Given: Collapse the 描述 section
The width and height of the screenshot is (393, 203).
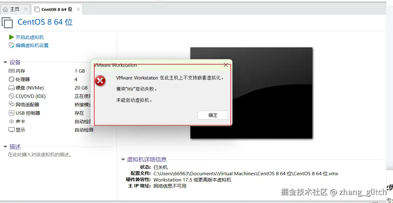Looking at the screenshot, I should click(x=5, y=147).
